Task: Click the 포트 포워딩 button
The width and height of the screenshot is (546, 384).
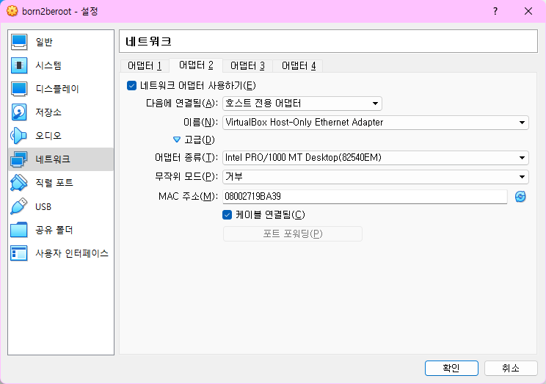Action: click(x=293, y=233)
